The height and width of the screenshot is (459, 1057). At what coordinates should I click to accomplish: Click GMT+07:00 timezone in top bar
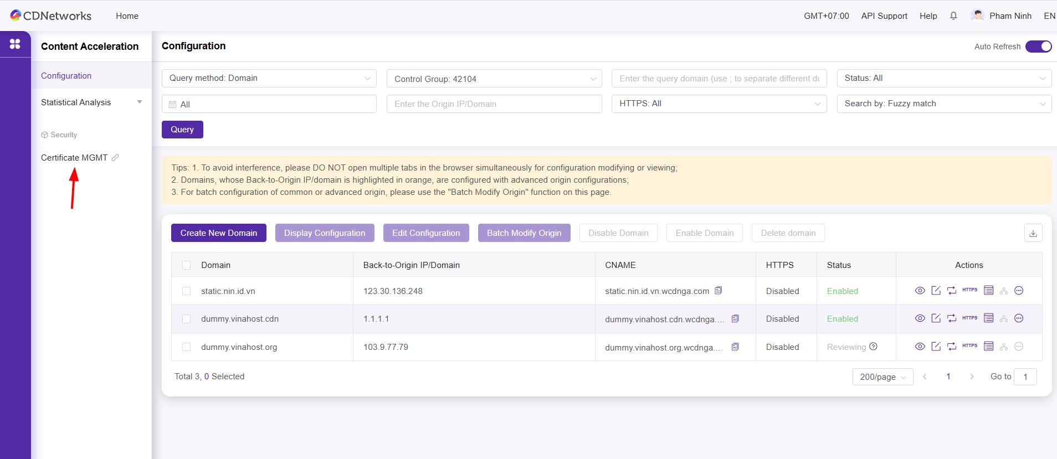click(x=827, y=16)
